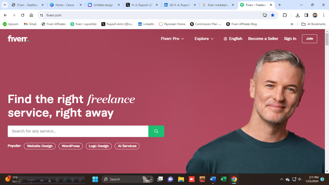
Task: Focus the Search for any service field
Action: tap(78, 131)
